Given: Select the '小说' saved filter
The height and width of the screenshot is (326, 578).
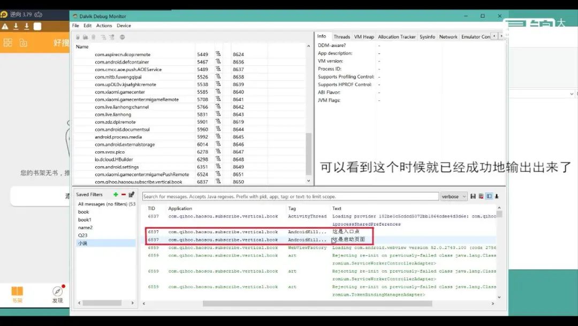Looking at the screenshot, I should [106, 243].
